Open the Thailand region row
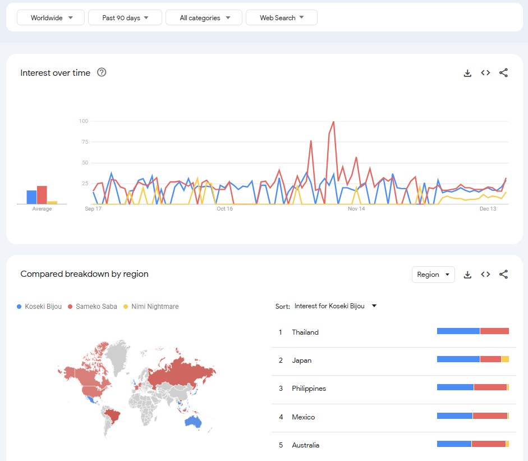 (x=394, y=332)
